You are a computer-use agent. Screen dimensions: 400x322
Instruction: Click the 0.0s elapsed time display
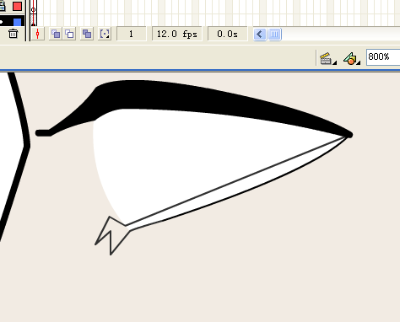[x=228, y=34]
